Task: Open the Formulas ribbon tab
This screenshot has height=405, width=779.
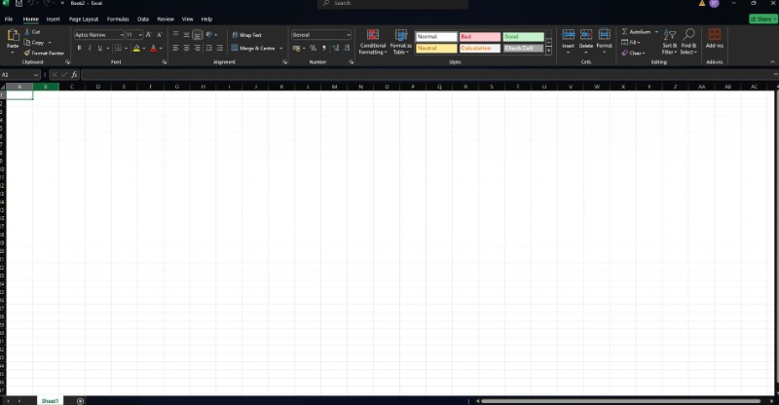Action: pos(117,18)
